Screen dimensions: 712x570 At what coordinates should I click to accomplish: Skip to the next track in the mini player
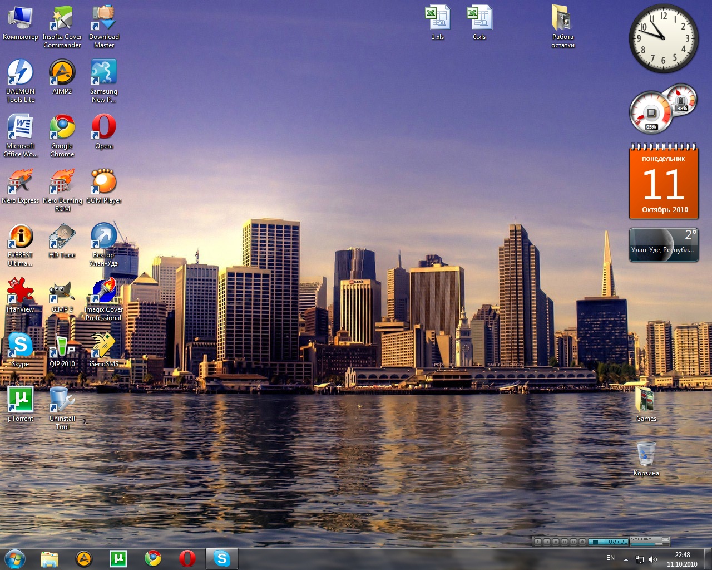(573, 542)
